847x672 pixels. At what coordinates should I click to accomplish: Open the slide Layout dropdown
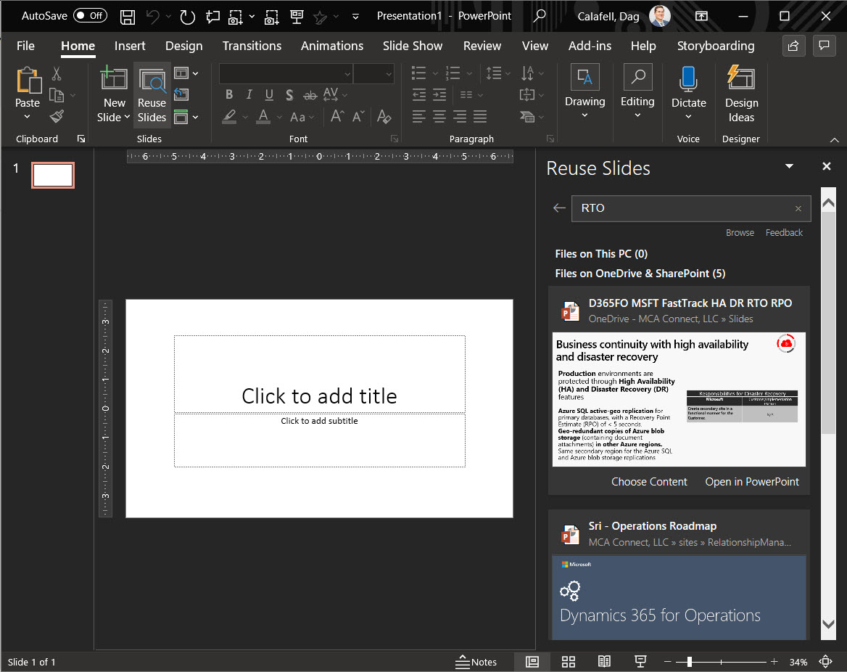[187, 73]
